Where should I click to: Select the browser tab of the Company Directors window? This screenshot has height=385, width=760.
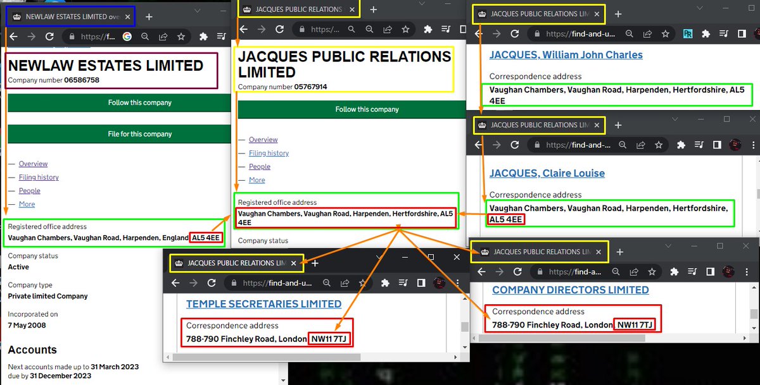pyautogui.click(x=539, y=252)
